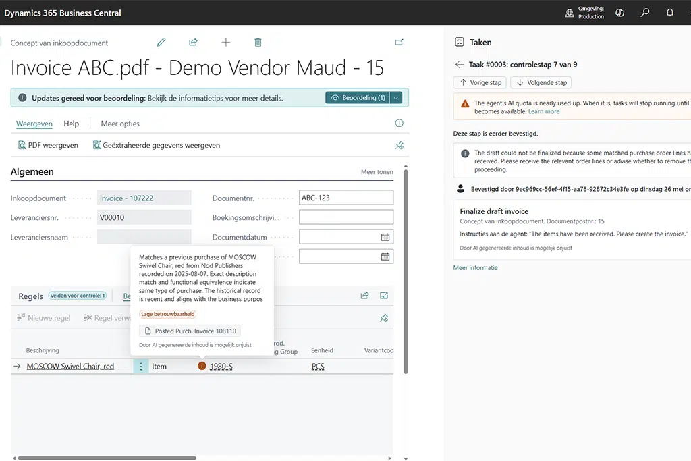Click the trash delete icon
691x461 pixels.
[258, 43]
